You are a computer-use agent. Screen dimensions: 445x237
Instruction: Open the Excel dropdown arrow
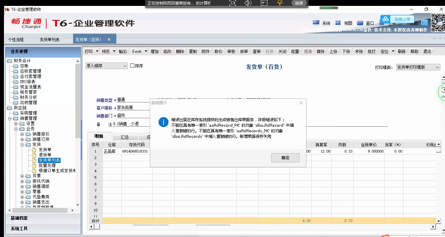145,51
